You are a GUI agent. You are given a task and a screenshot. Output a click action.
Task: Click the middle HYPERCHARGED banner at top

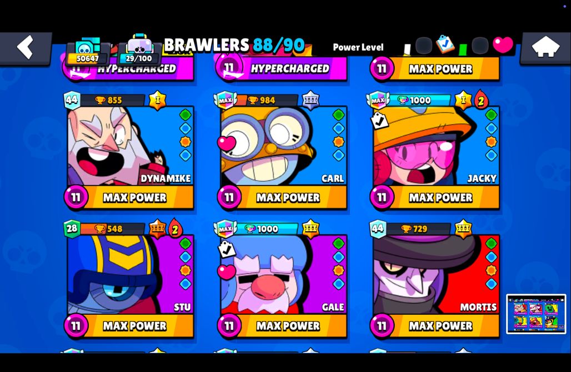(x=282, y=68)
